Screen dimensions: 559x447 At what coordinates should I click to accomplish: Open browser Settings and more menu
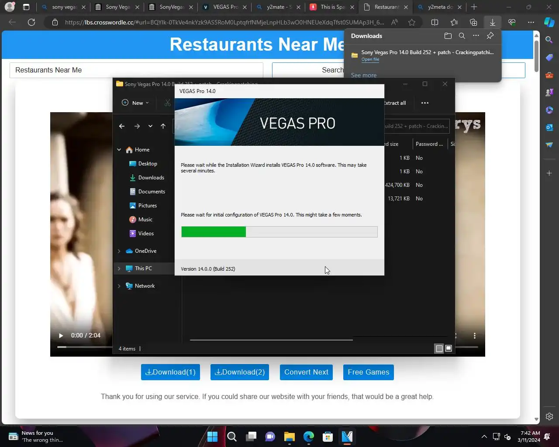(x=531, y=22)
